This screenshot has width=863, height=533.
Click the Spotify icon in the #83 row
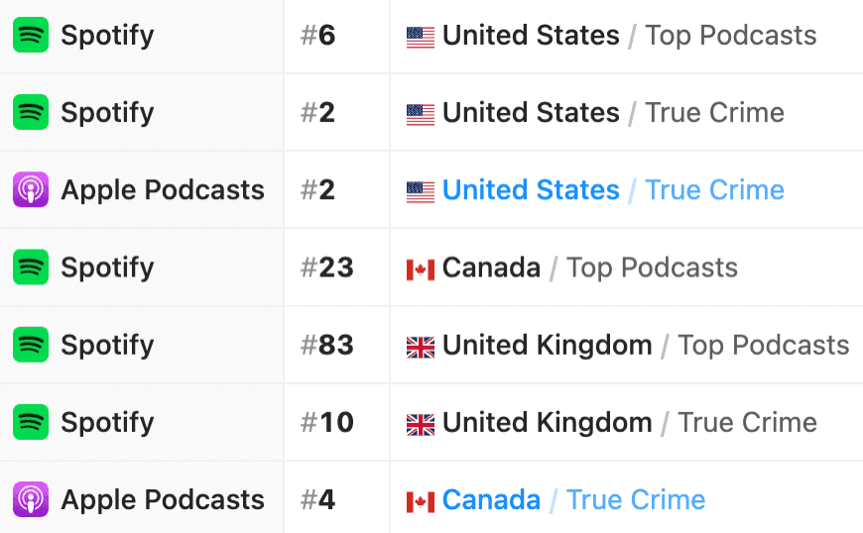click(31, 345)
